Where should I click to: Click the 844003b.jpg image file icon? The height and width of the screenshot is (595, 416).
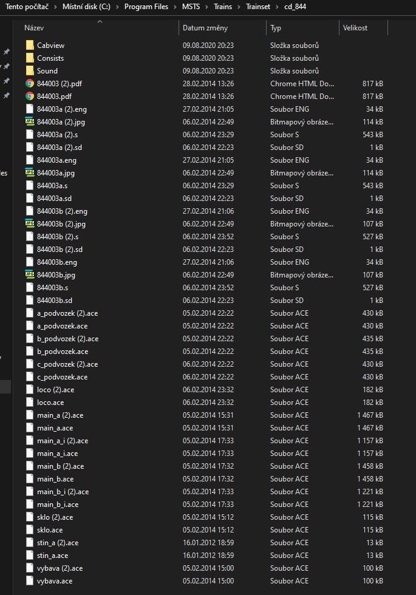(x=30, y=275)
